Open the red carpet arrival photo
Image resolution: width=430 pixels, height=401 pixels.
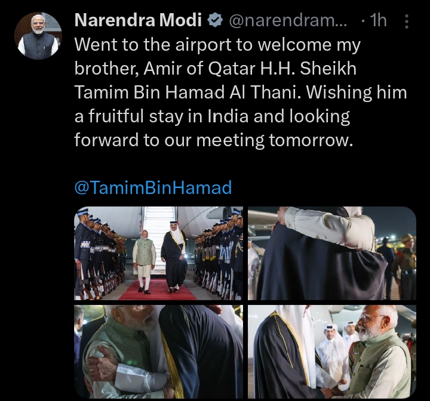[158, 253]
